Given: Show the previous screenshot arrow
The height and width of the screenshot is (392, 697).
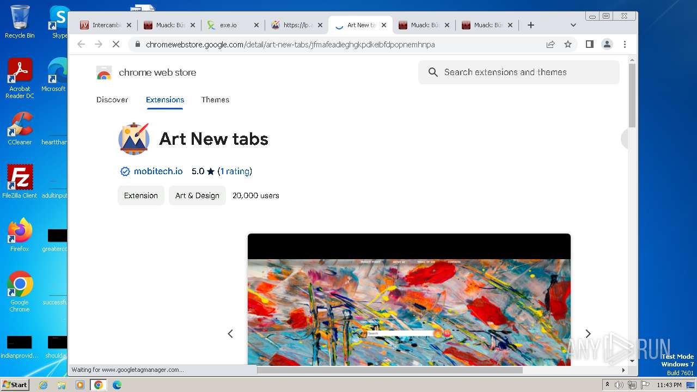Looking at the screenshot, I should 230,333.
